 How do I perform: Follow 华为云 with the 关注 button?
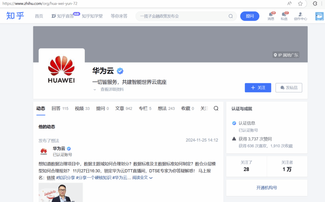(258, 88)
